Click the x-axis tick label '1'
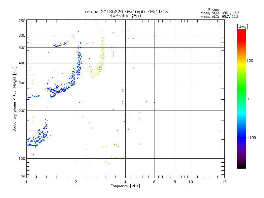The image size is (264, 198). click(26, 182)
